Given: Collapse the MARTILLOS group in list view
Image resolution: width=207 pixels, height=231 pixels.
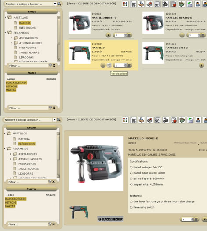Looking at the screenshot, I should pos(5,17).
